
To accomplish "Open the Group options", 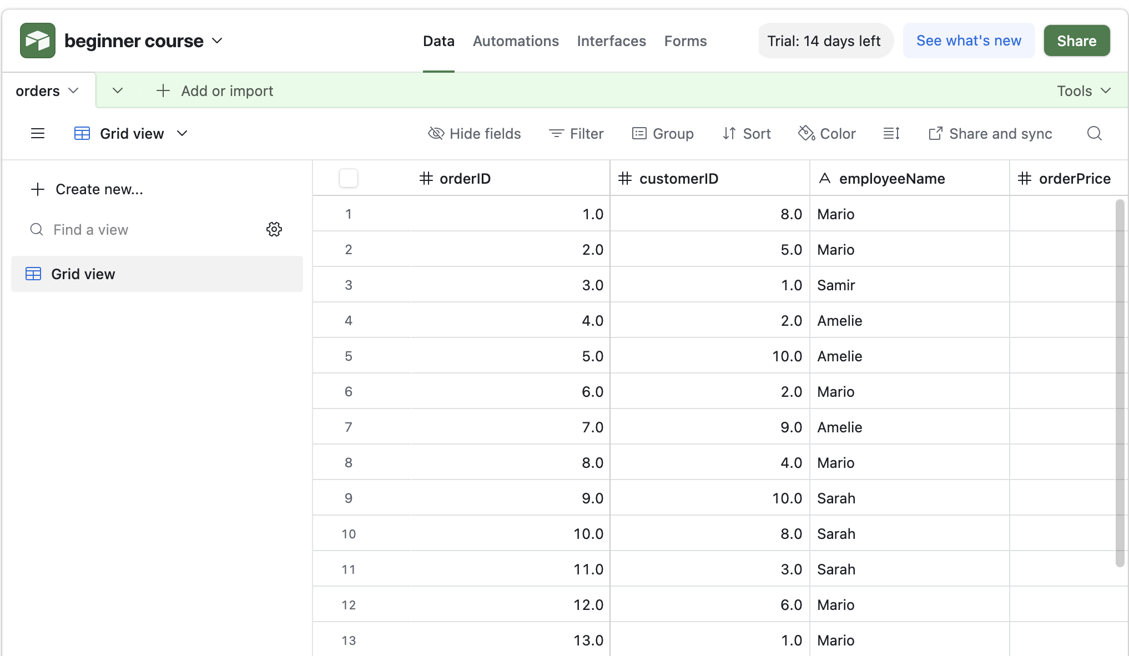I will [663, 134].
